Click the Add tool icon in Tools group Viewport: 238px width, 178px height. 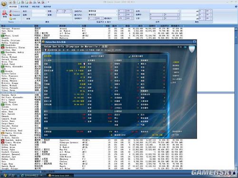click(x=10, y=19)
